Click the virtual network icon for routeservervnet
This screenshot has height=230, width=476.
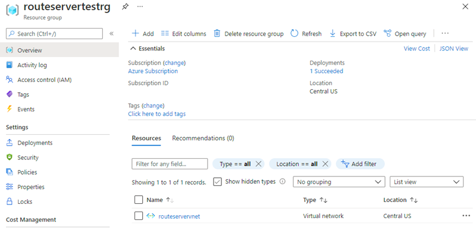tap(151, 216)
